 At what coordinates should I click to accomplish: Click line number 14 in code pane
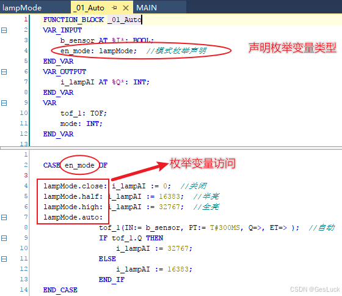[24, 290]
